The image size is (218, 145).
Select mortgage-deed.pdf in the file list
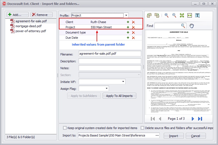pos(28,26)
